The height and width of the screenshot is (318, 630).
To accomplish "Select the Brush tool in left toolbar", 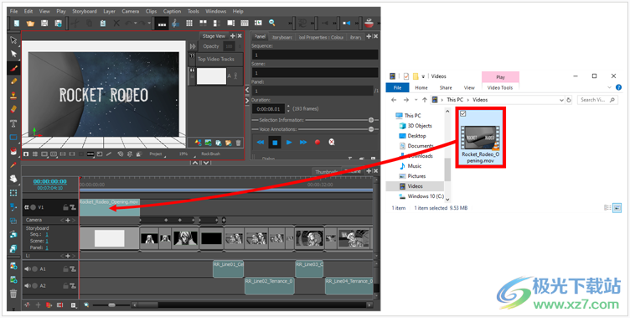I will pos(13,68).
